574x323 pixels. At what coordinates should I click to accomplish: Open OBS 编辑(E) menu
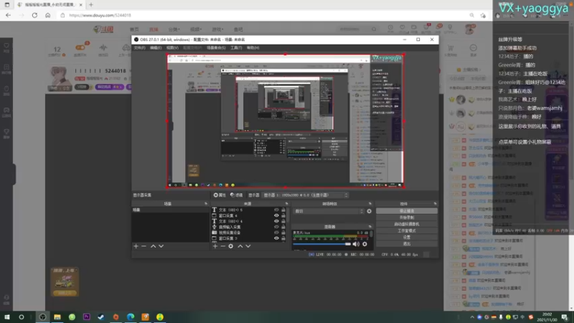pyautogui.click(x=156, y=47)
